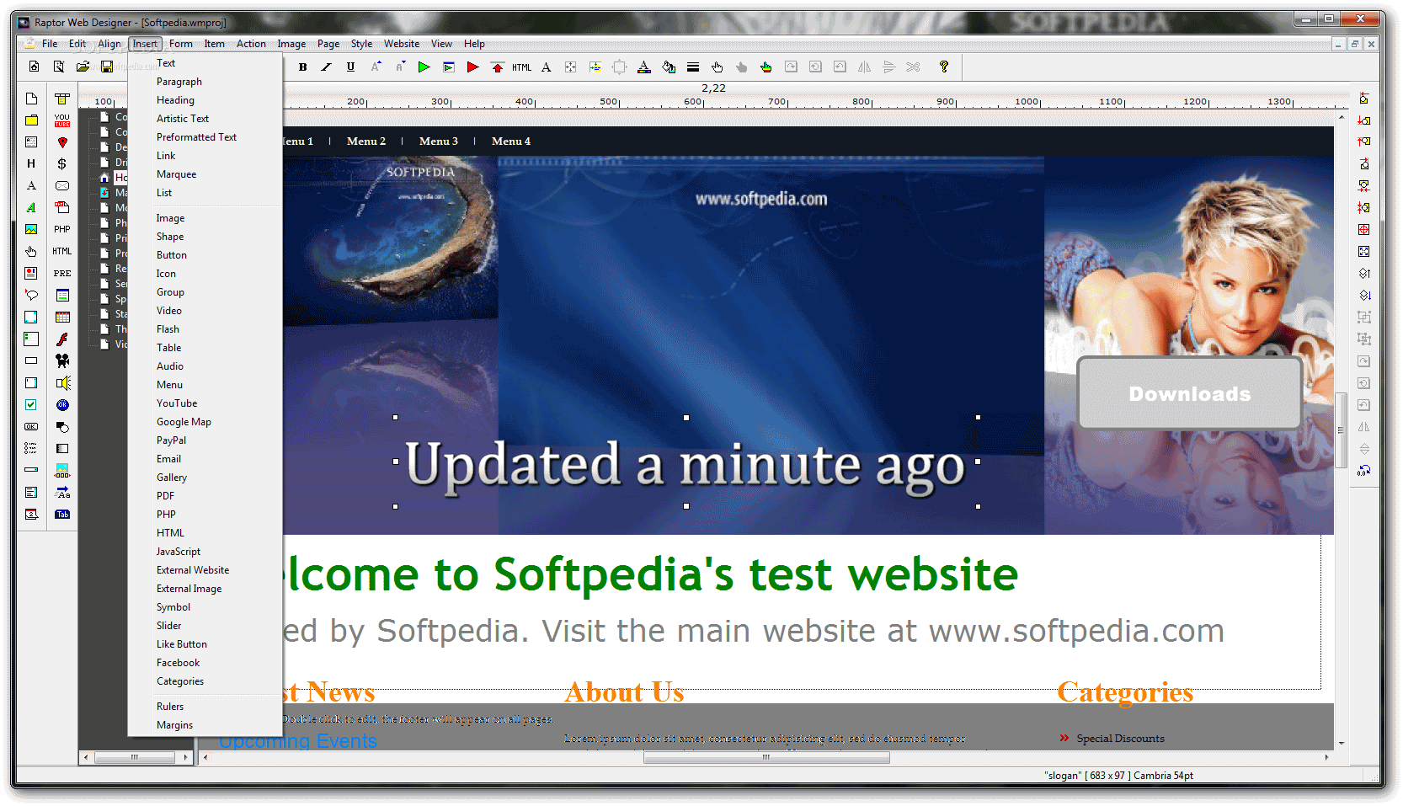Click the PayPal dollar sign tool

click(x=62, y=164)
